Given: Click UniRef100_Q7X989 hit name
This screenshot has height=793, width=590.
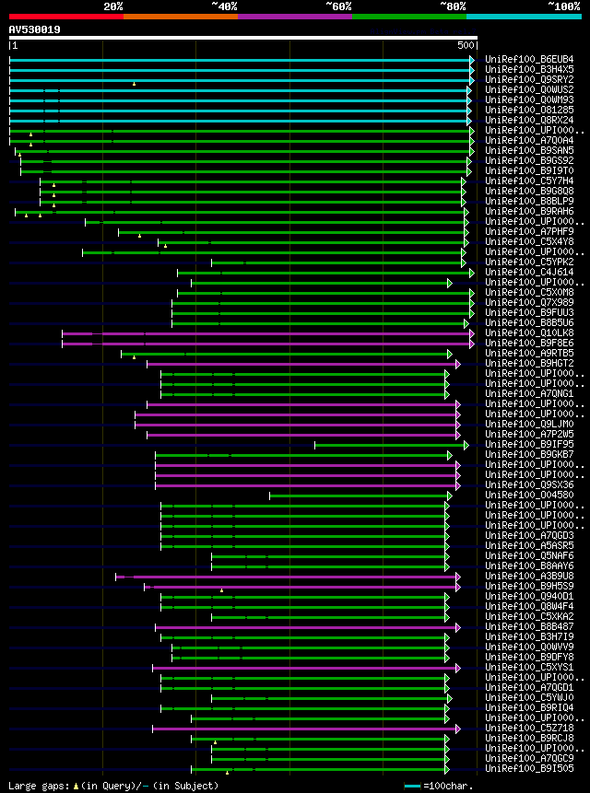Looking at the screenshot, I should [529, 302].
